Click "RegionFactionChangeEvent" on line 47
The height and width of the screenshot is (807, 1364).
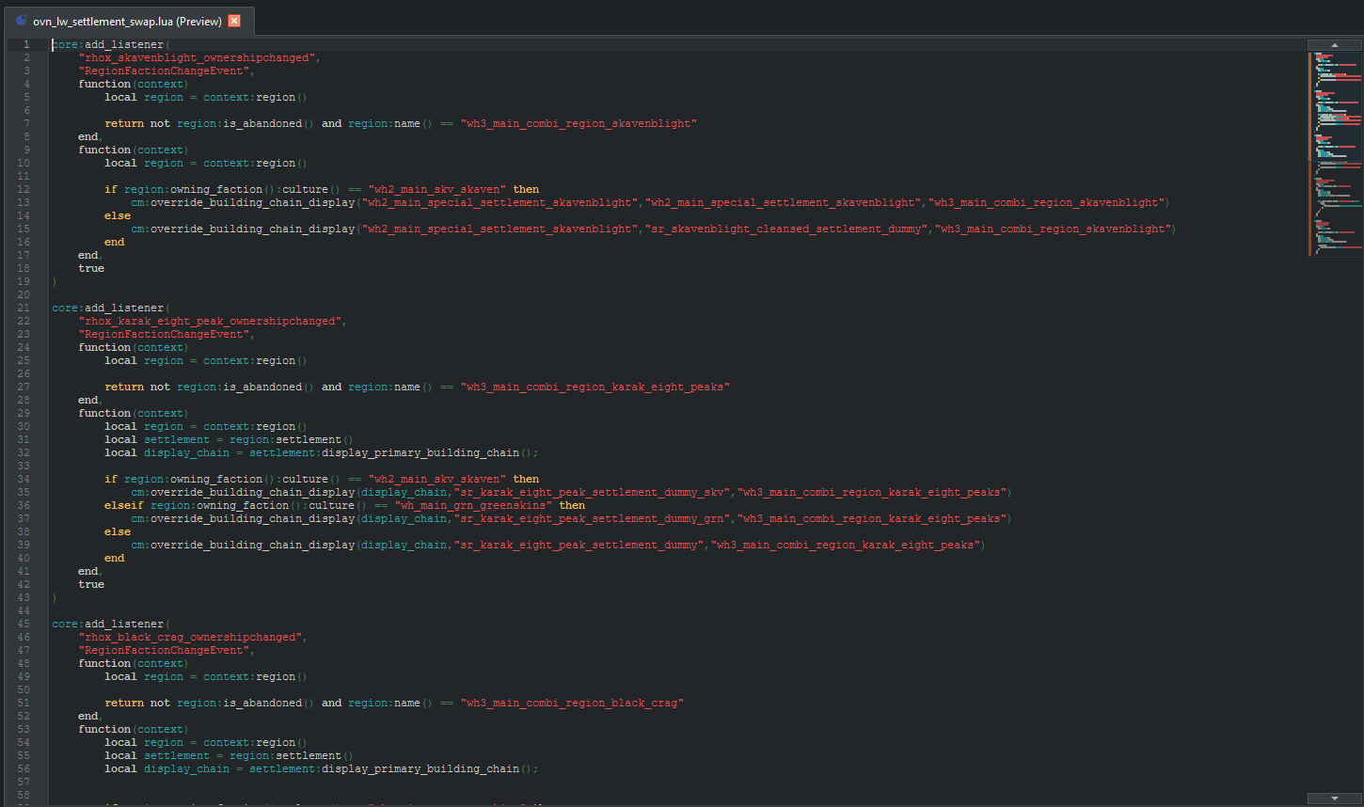pos(165,650)
